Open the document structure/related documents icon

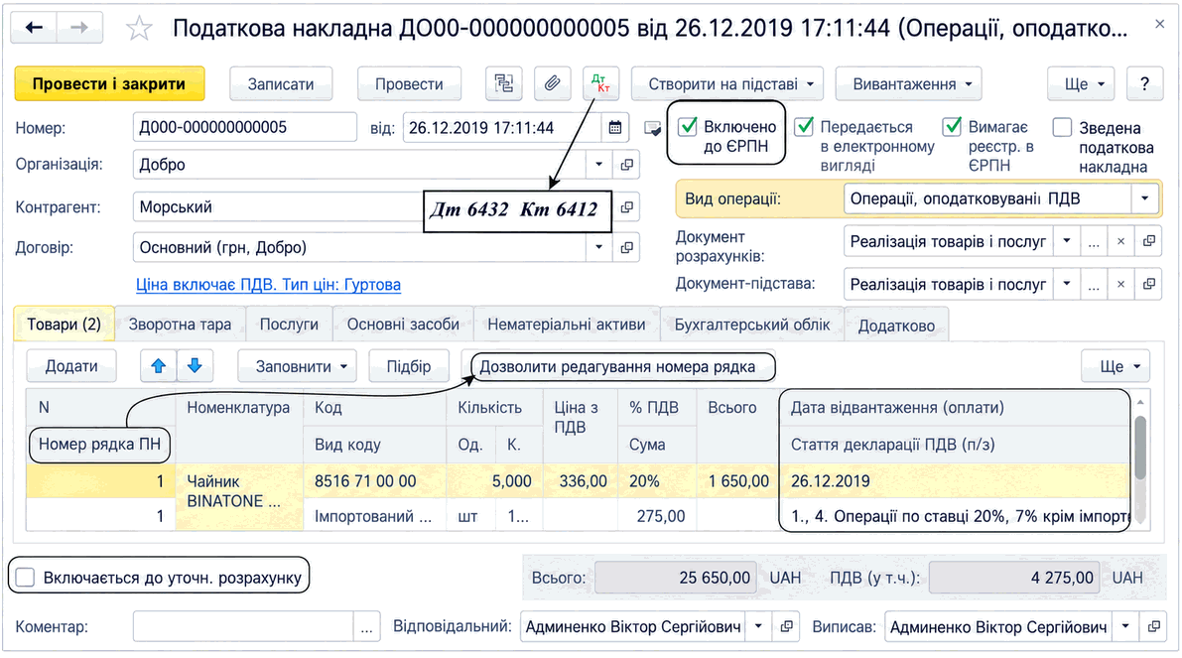(503, 83)
